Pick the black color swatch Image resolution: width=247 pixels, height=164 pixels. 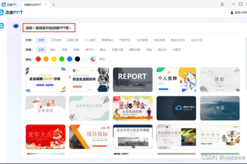click(77, 59)
